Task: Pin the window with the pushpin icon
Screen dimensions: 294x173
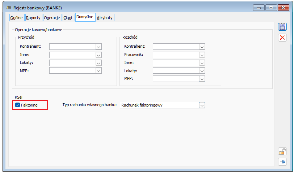Action: (282, 162)
